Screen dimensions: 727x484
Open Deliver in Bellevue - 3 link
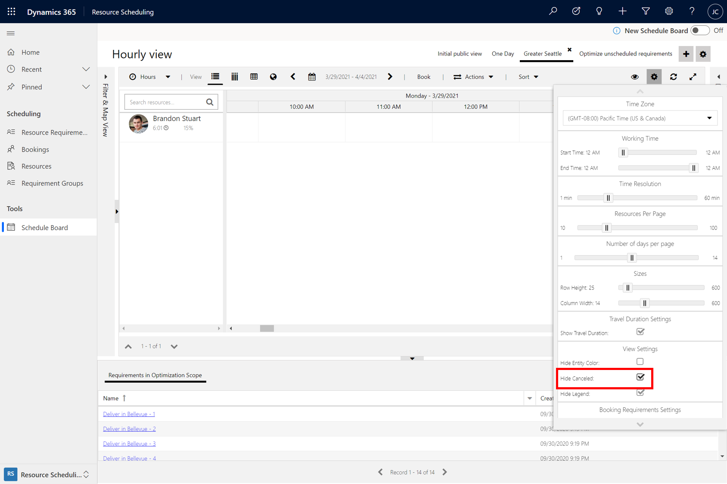129,444
